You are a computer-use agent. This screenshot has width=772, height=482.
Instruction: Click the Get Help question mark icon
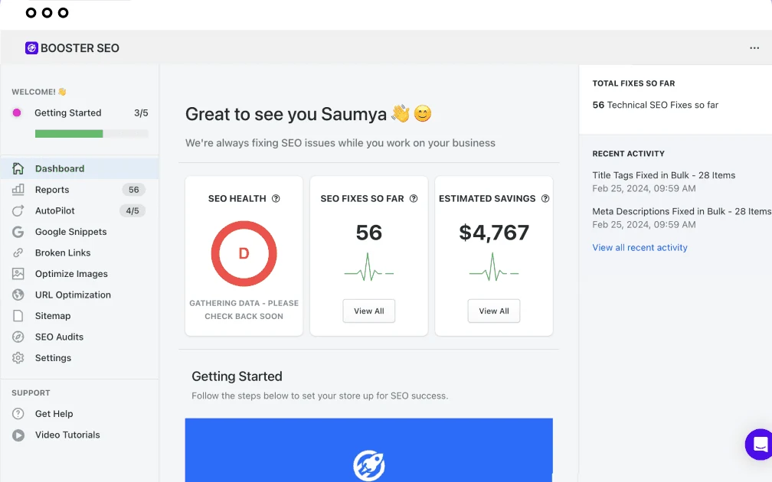(x=18, y=414)
